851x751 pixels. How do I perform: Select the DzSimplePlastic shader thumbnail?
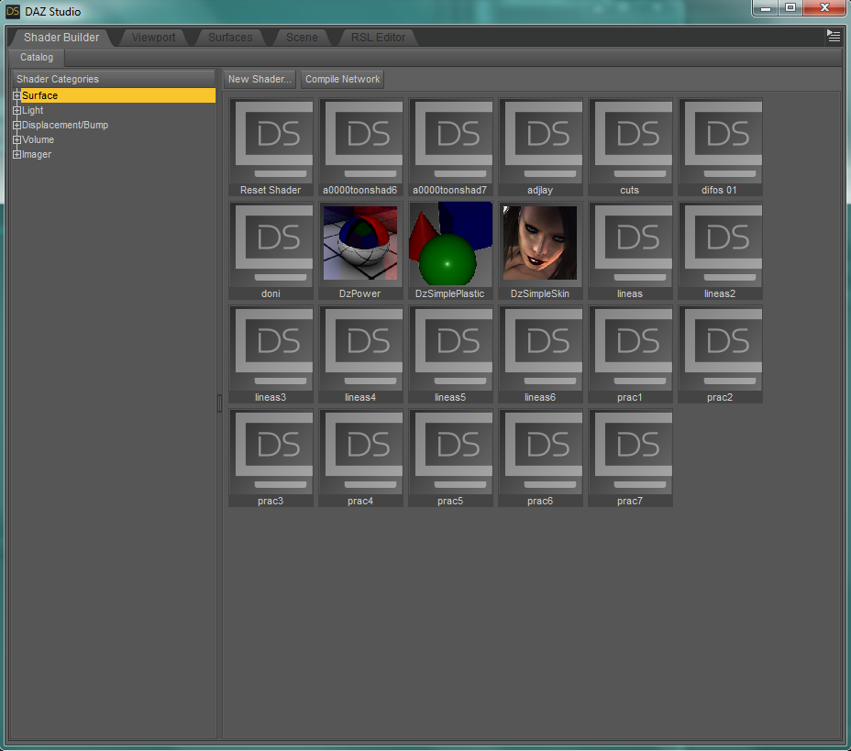450,250
